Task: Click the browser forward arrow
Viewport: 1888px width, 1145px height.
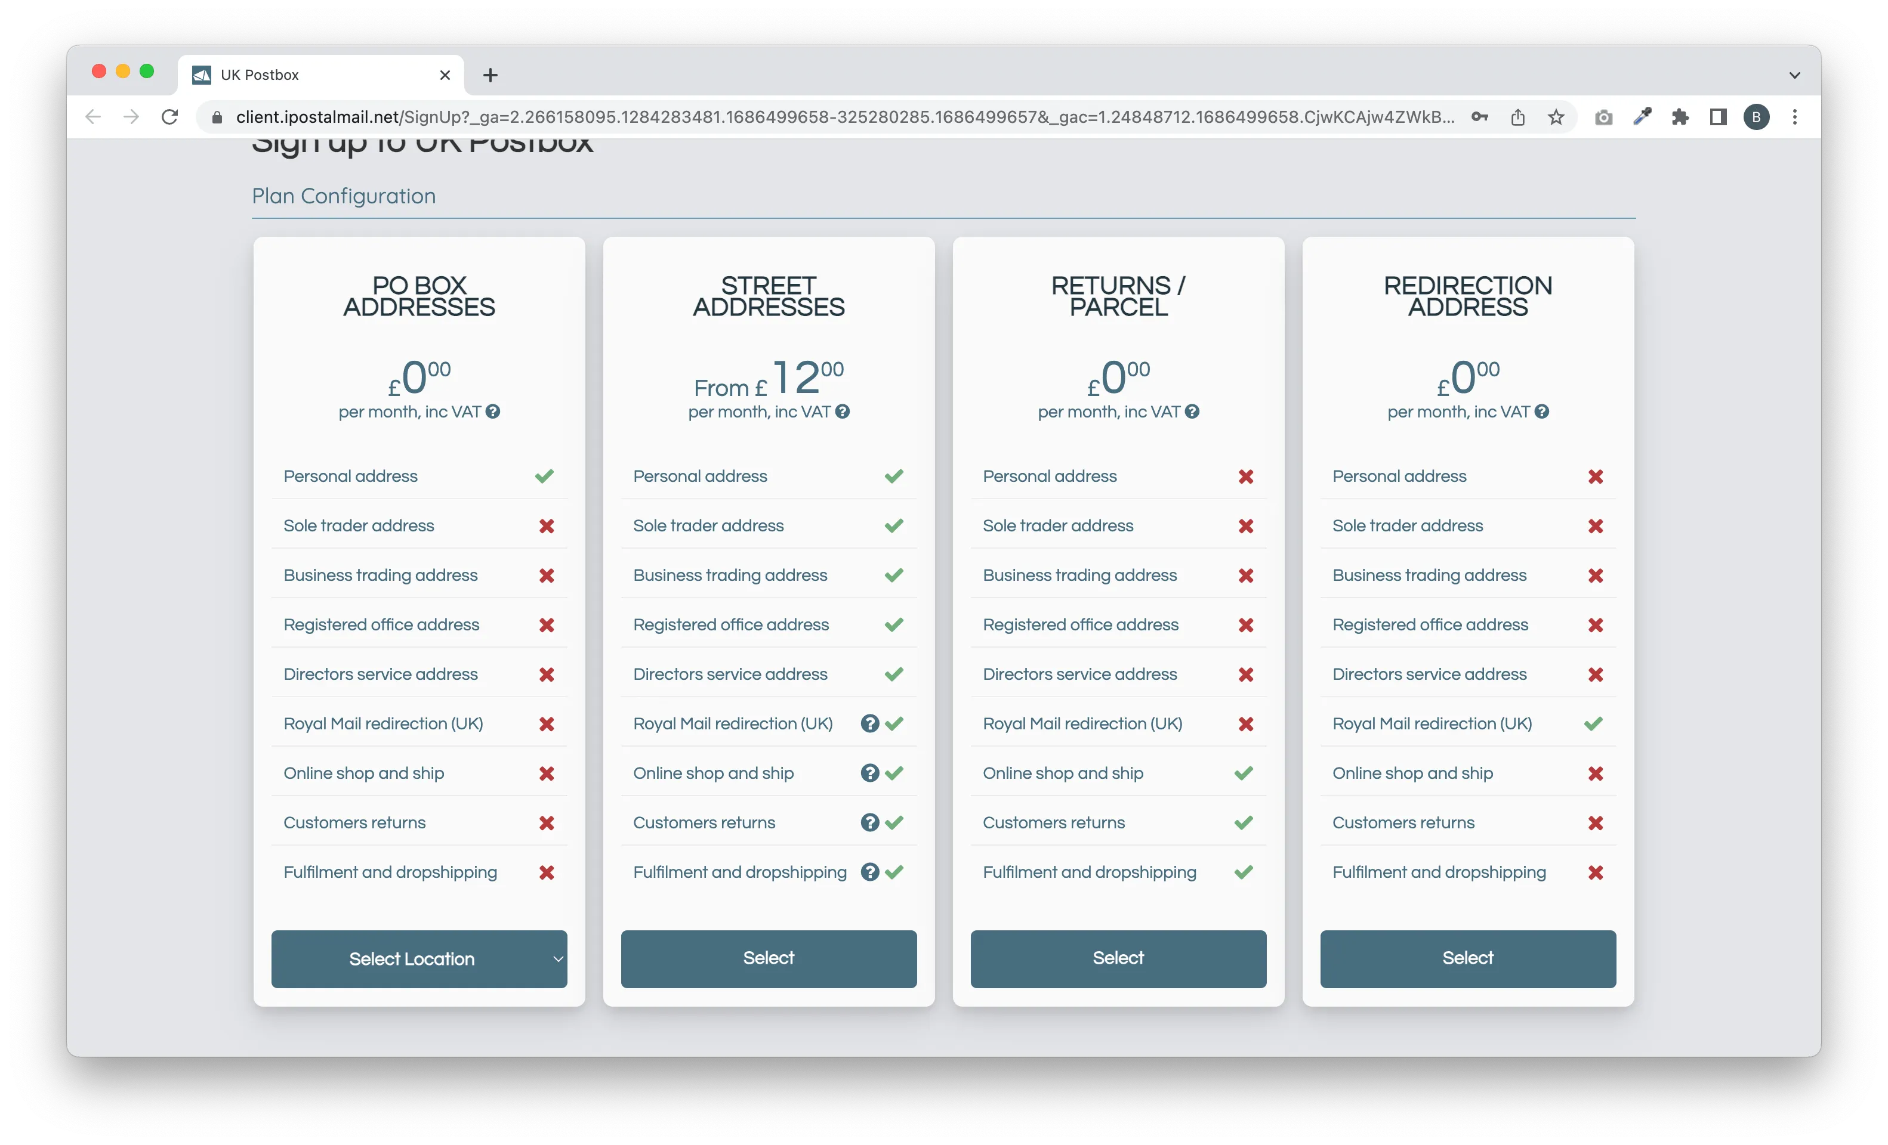Action: tap(132, 117)
